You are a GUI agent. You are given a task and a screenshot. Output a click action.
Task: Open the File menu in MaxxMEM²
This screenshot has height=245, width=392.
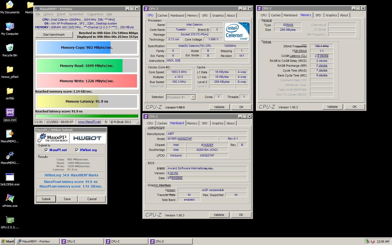(x=38, y=14)
